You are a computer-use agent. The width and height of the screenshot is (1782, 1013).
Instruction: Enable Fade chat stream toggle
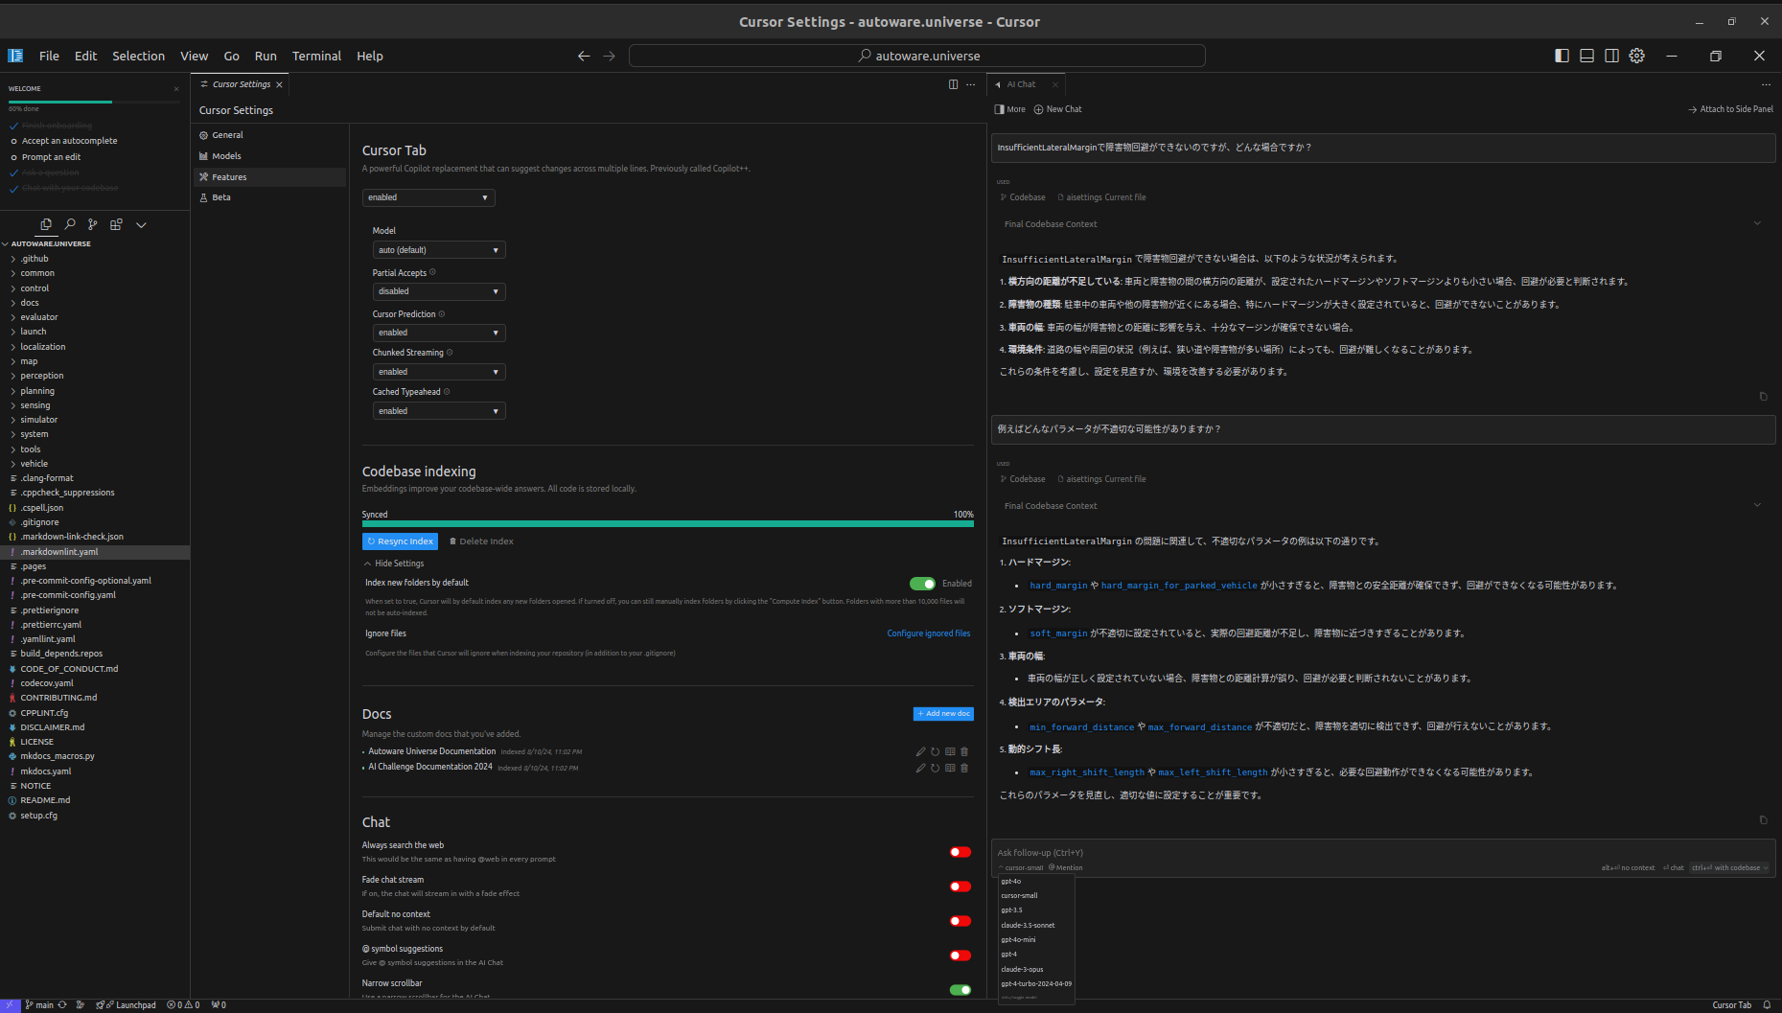[960, 886]
